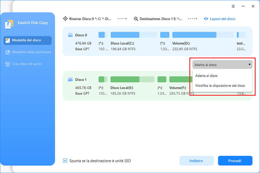Switch to Modalità della partizione

pyautogui.click(x=28, y=52)
